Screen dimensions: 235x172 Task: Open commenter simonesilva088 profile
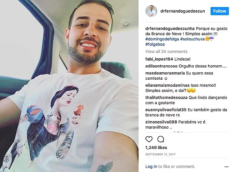[161, 122]
